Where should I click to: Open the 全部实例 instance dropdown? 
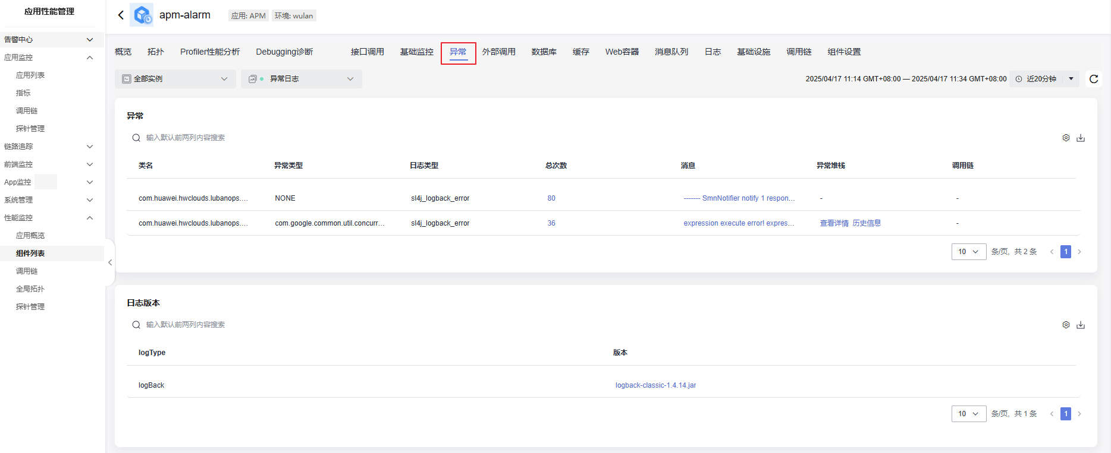point(175,79)
